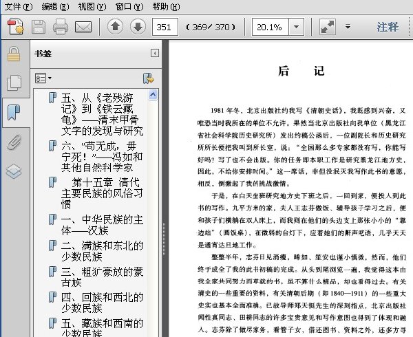Open bookmark 第十五章 清代主要民族的风俗习惯
The width and height of the screenshot is (413, 337).
102,193
